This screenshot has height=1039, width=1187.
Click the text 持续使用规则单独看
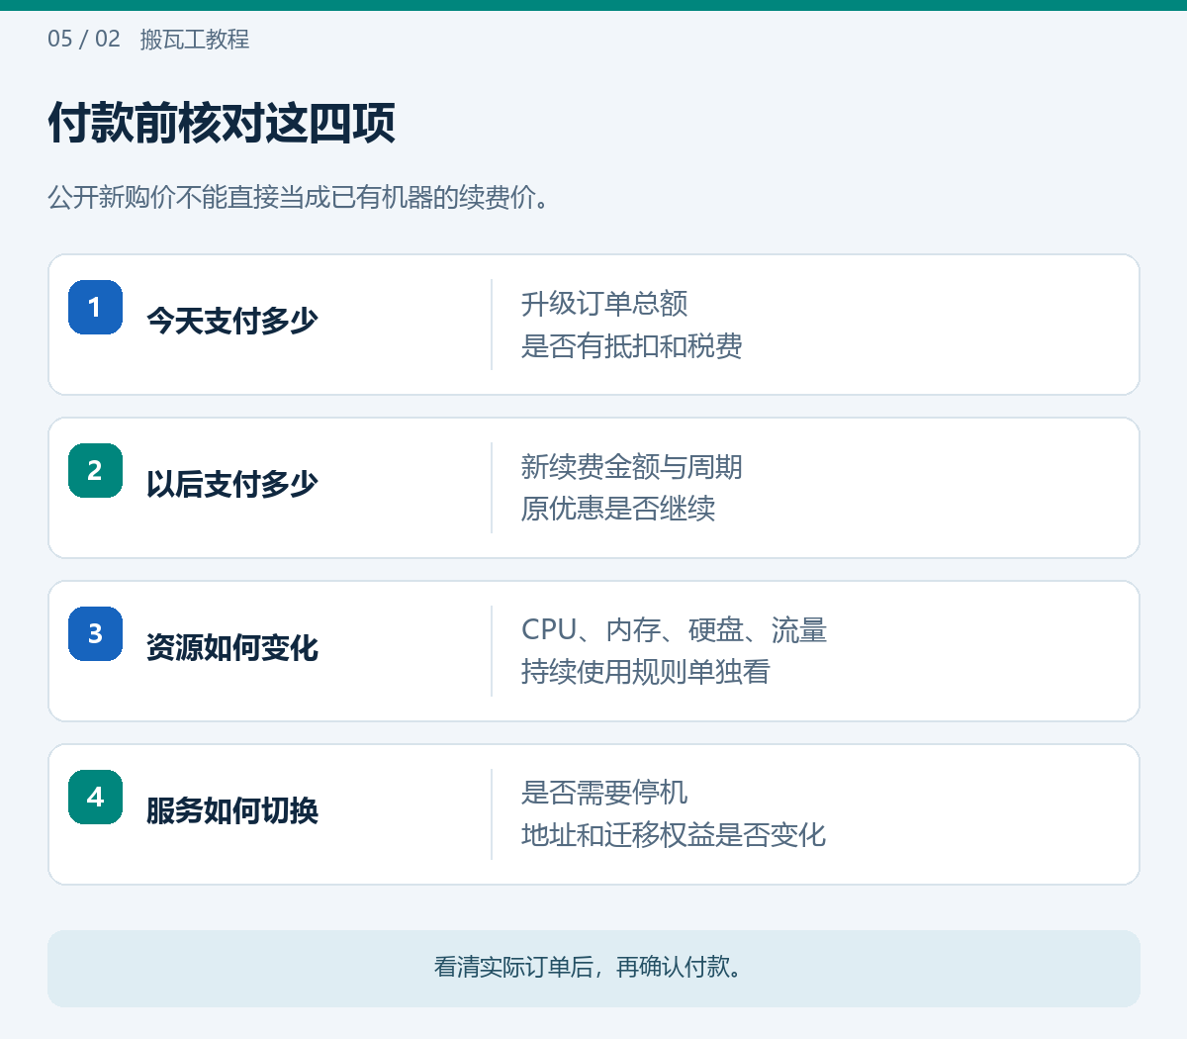point(646,672)
